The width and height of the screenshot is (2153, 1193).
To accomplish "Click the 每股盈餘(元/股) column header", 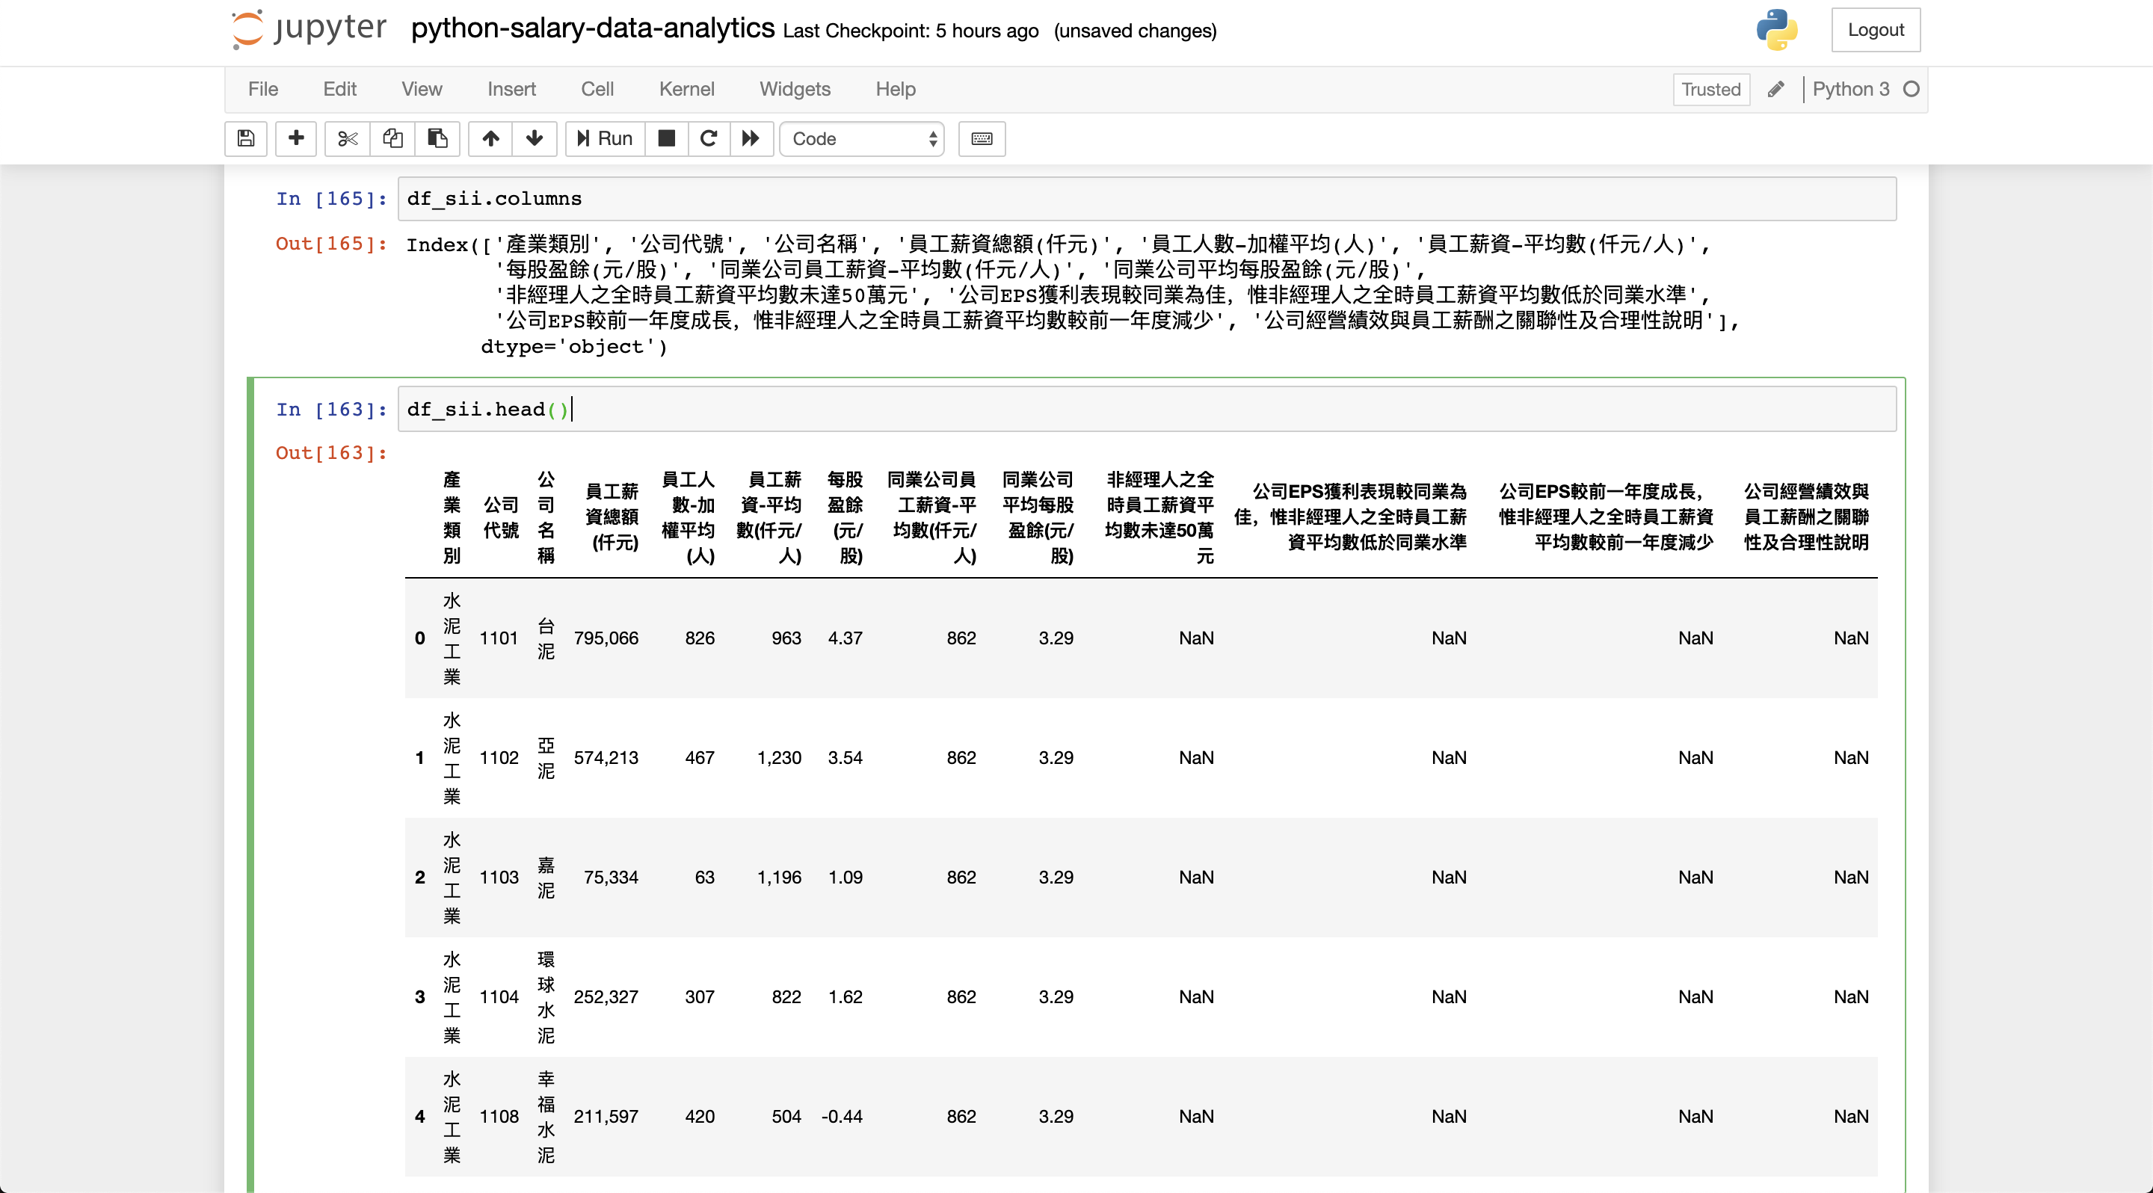I will [846, 517].
